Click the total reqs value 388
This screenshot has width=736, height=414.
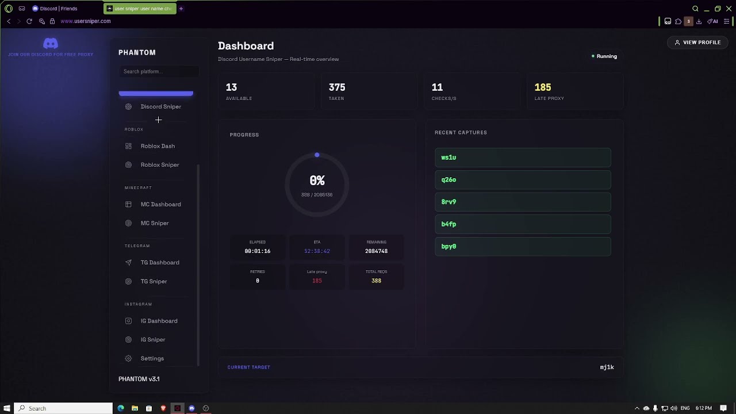[x=377, y=281]
